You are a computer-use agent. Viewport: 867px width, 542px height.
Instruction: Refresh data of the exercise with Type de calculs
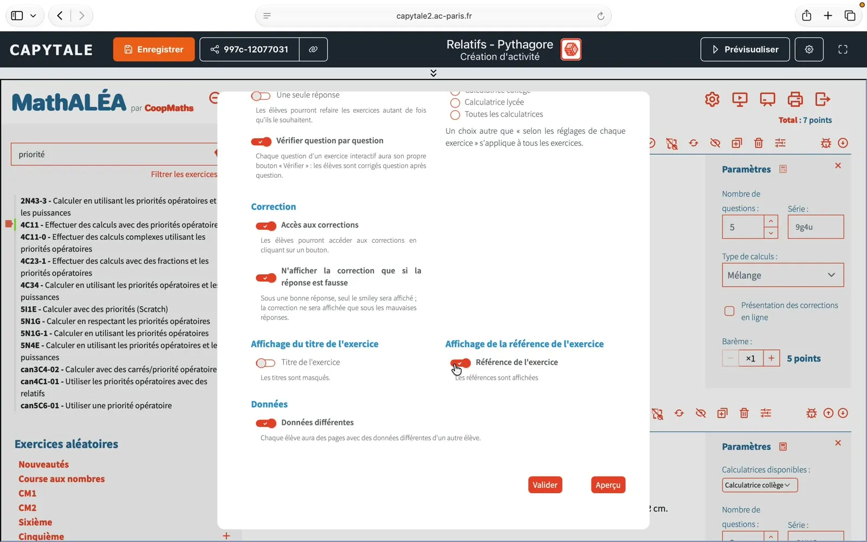pyautogui.click(x=694, y=143)
